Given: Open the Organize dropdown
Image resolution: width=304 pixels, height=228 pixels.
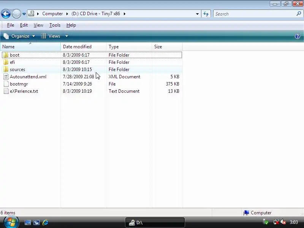Looking at the screenshot, I should pos(19,36).
